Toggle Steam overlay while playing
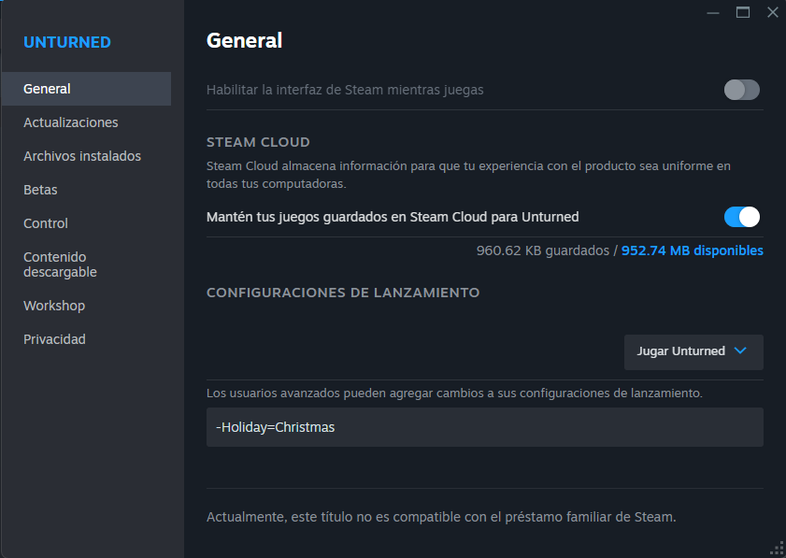Screen dimensions: 786x558 [x=742, y=90]
